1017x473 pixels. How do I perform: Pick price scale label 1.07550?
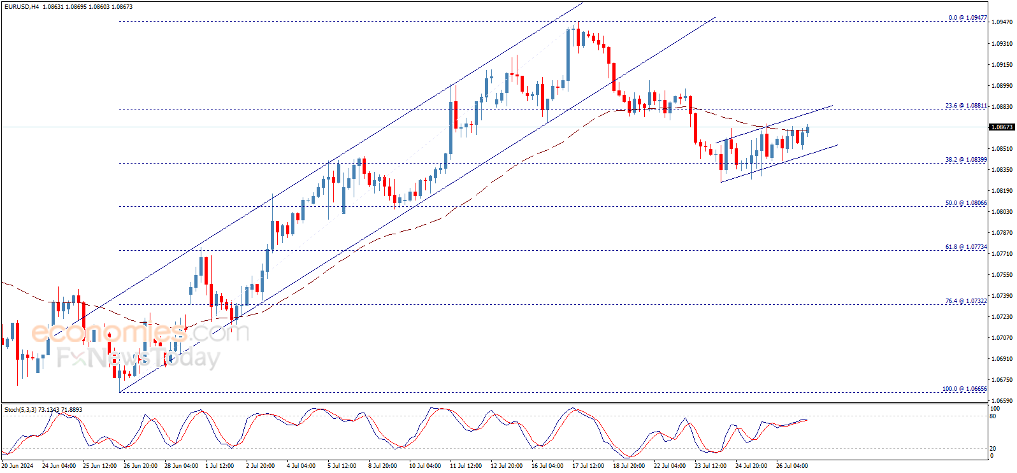[1002, 275]
